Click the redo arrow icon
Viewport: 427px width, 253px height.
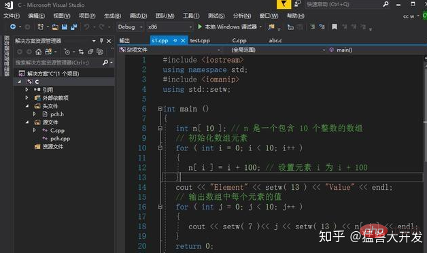pyautogui.click(x=101, y=27)
